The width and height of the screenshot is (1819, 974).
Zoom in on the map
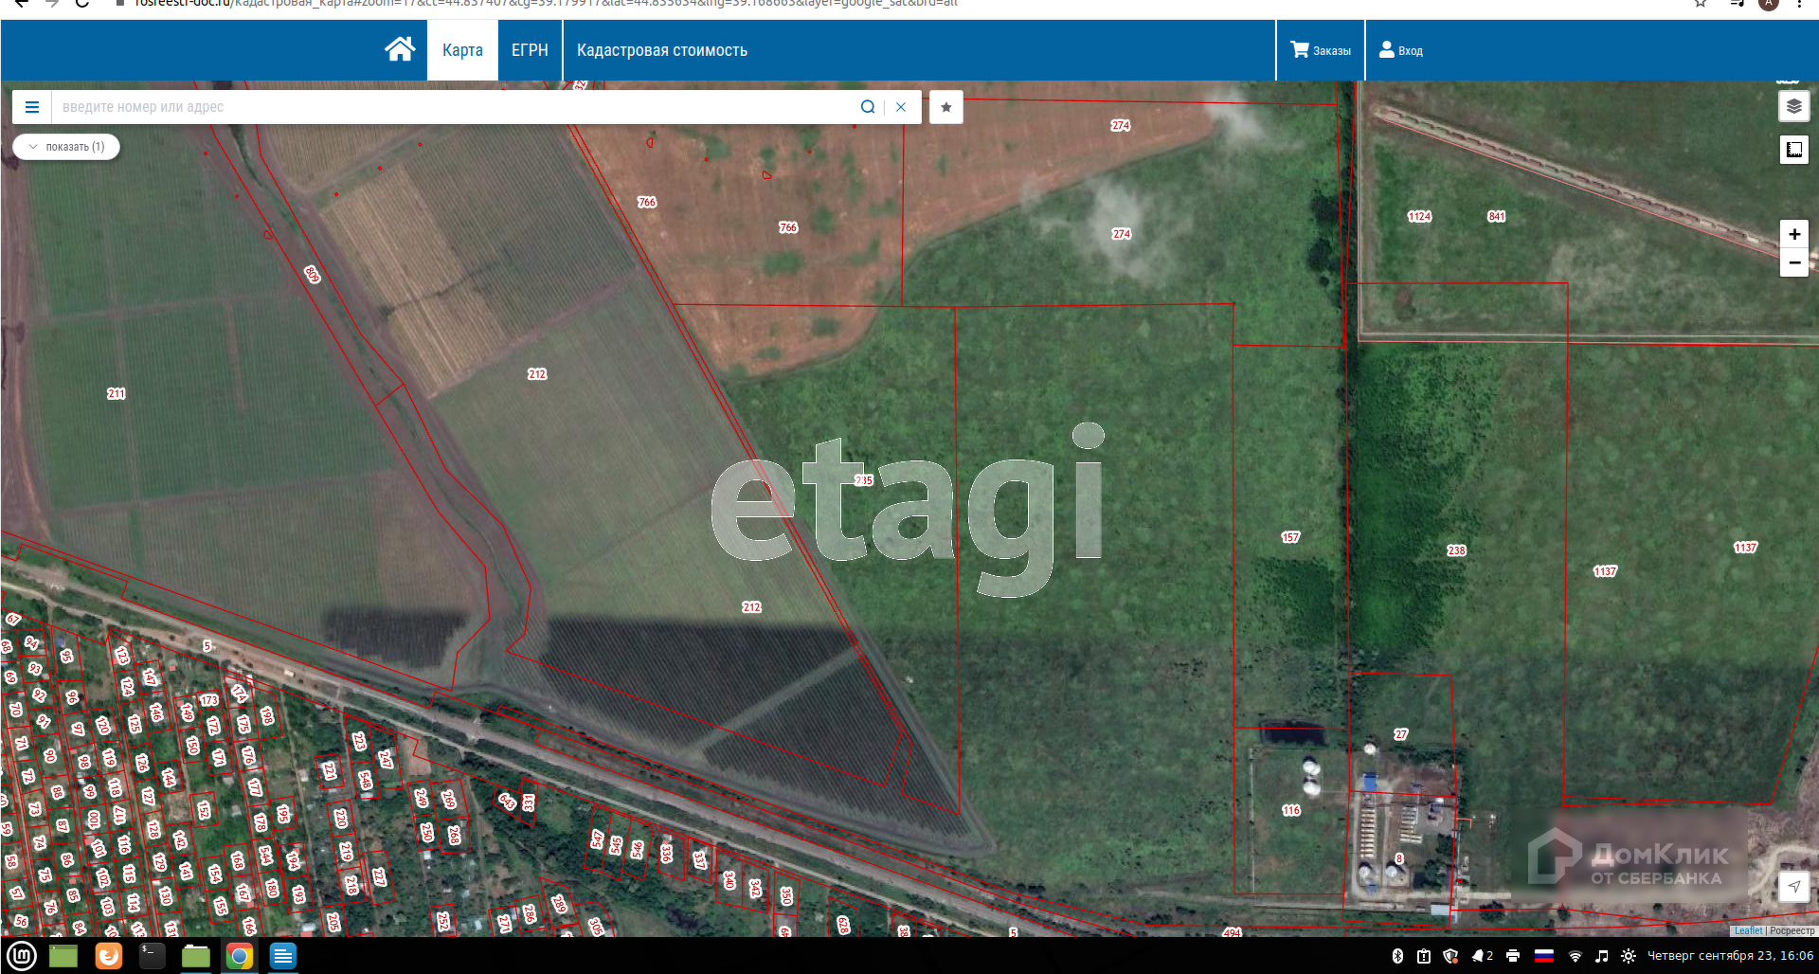[1793, 234]
